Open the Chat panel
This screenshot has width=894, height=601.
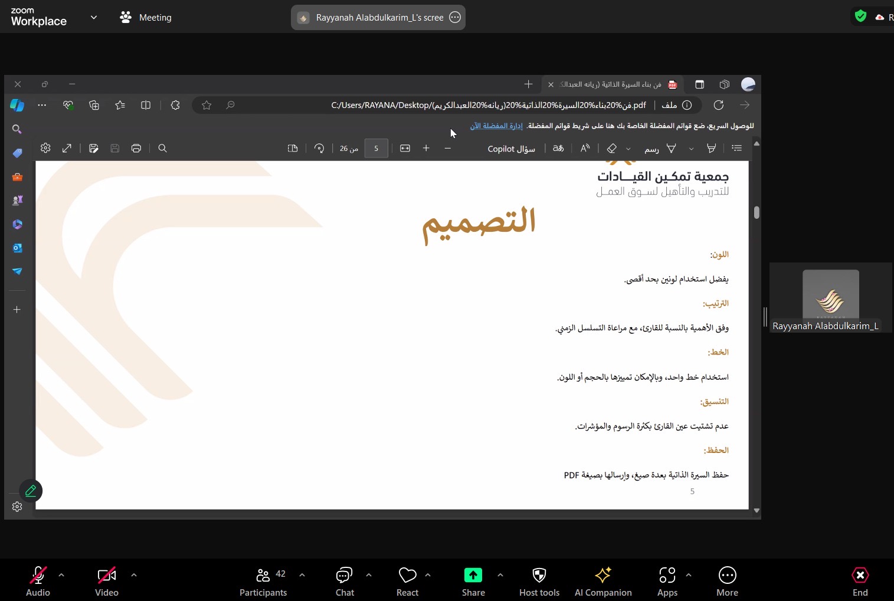(x=345, y=581)
